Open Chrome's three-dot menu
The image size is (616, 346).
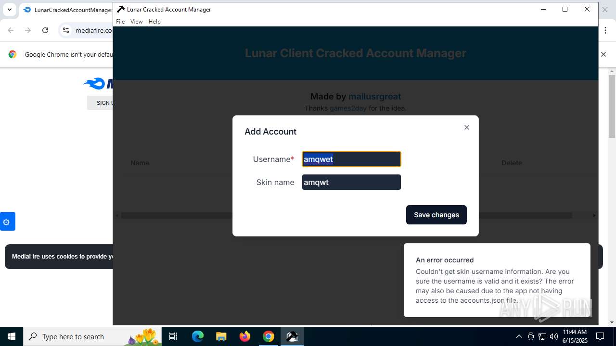pos(605,30)
